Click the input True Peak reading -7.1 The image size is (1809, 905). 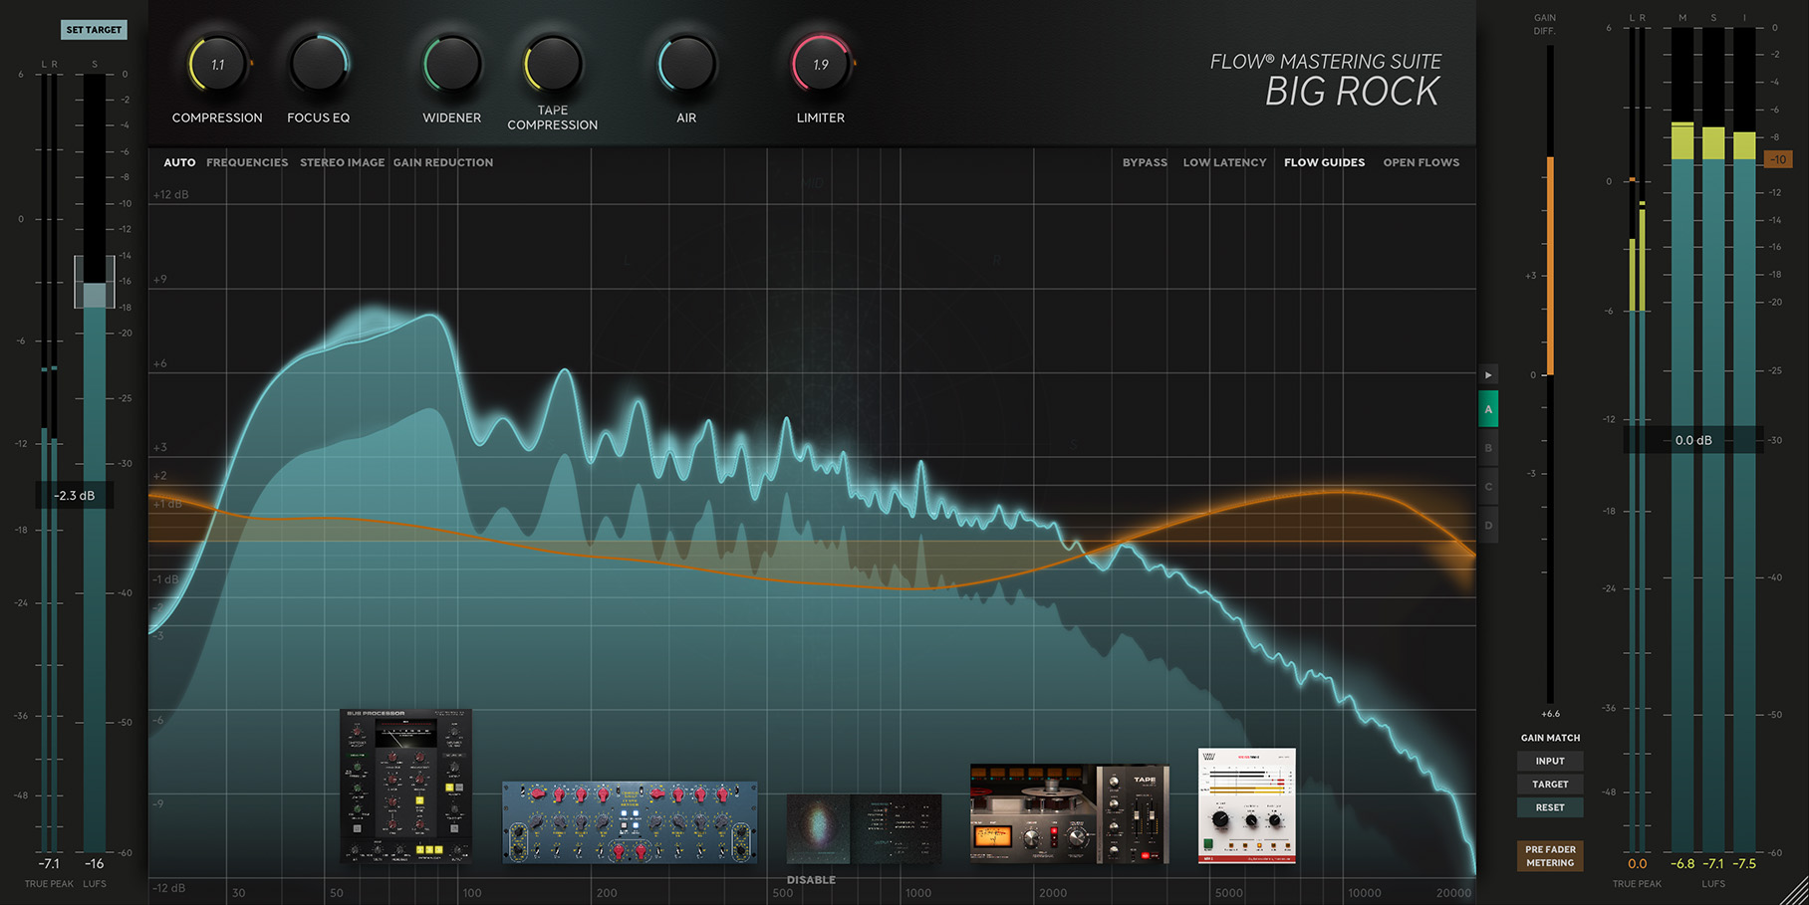49,863
